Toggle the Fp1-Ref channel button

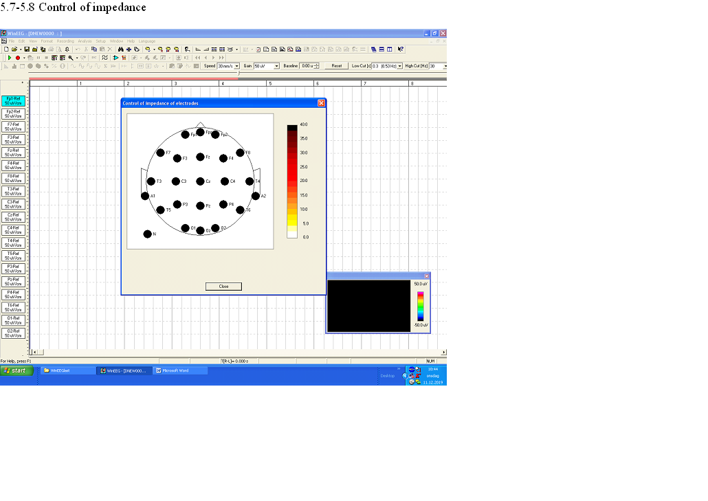pyautogui.click(x=13, y=100)
